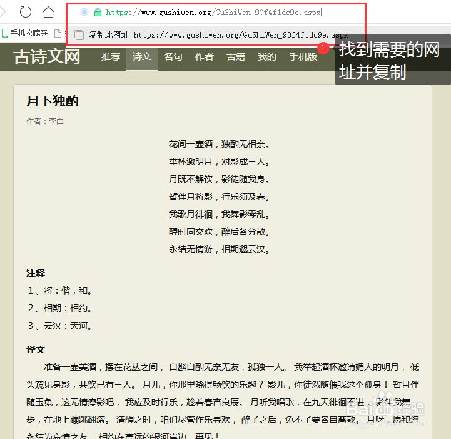Screen dimensions: 451x439
Task: Open the 手机版 navigation link
Action: [303, 57]
